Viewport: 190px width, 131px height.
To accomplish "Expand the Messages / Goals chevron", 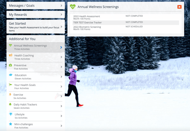I will [61, 6].
